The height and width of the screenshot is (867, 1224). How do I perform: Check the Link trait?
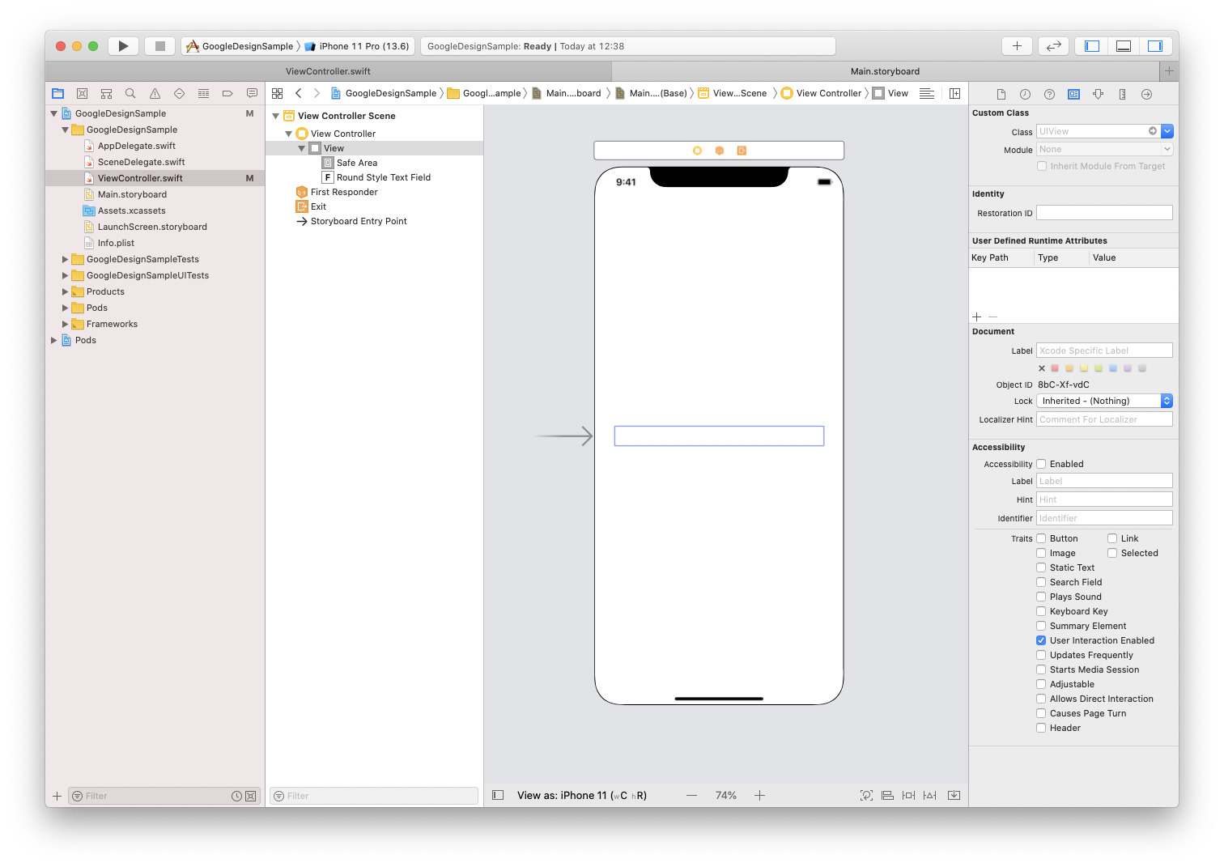[1113, 538]
